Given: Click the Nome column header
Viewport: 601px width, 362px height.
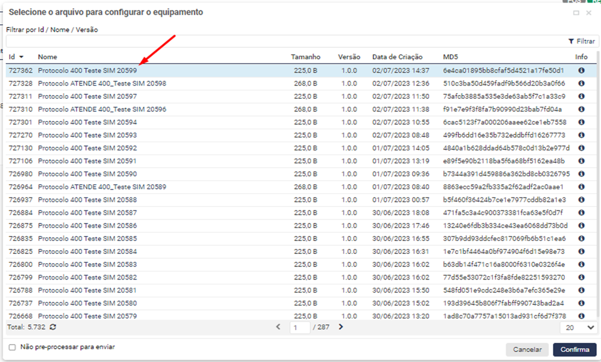Looking at the screenshot, I should pyautogui.click(x=48, y=57).
